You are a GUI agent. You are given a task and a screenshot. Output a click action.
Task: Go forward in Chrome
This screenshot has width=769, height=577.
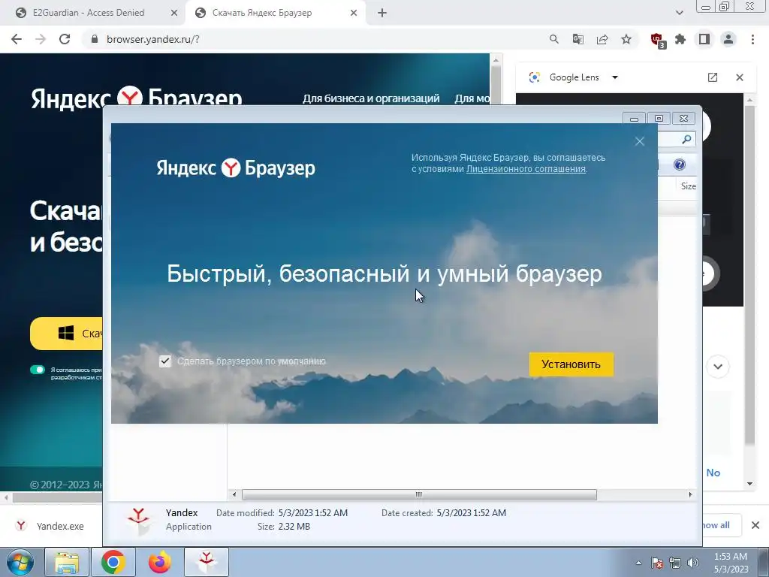(41, 39)
